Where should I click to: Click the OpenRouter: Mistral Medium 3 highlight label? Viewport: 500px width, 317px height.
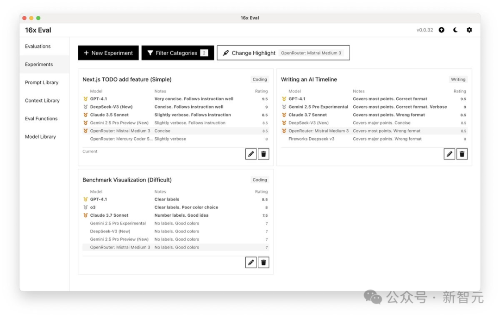(x=311, y=53)
